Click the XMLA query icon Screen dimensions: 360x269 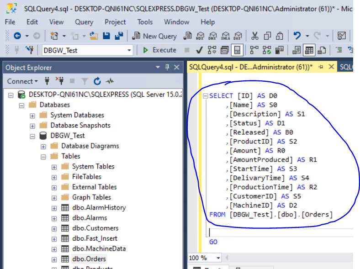pyautogui.click(x=225, y=36)
